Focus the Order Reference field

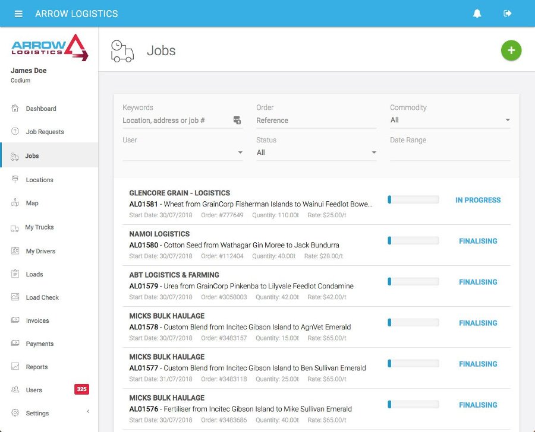click(x=316, y=120)
